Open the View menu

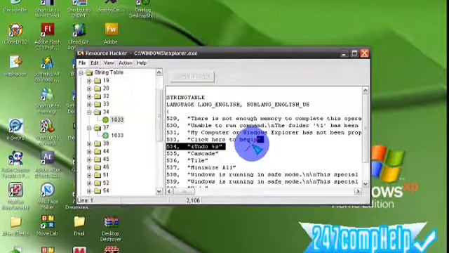click(x=109, y=63)
